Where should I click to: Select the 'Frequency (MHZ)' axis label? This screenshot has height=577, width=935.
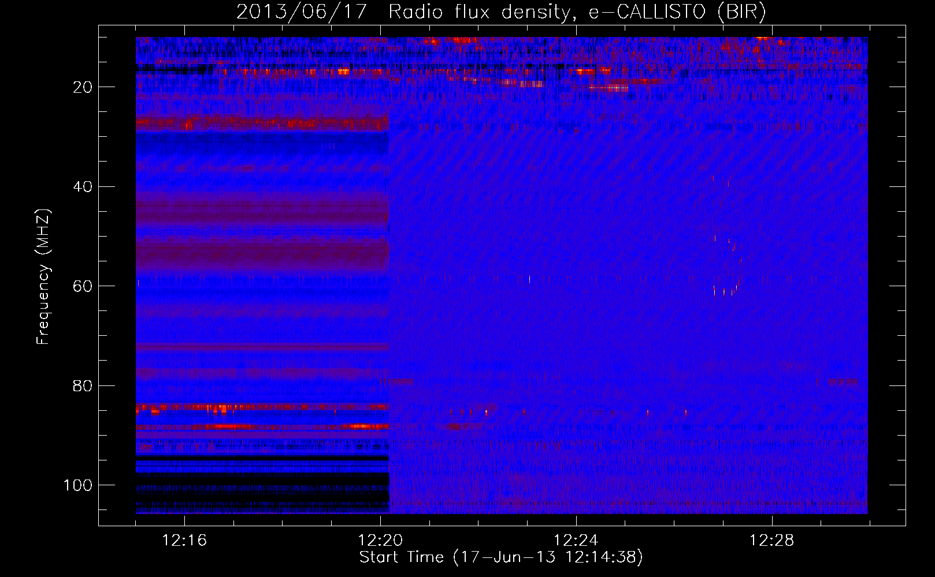click(43, 277)
